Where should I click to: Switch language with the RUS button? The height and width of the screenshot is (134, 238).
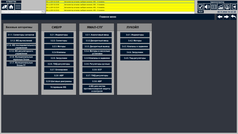(x=201, y=12)
